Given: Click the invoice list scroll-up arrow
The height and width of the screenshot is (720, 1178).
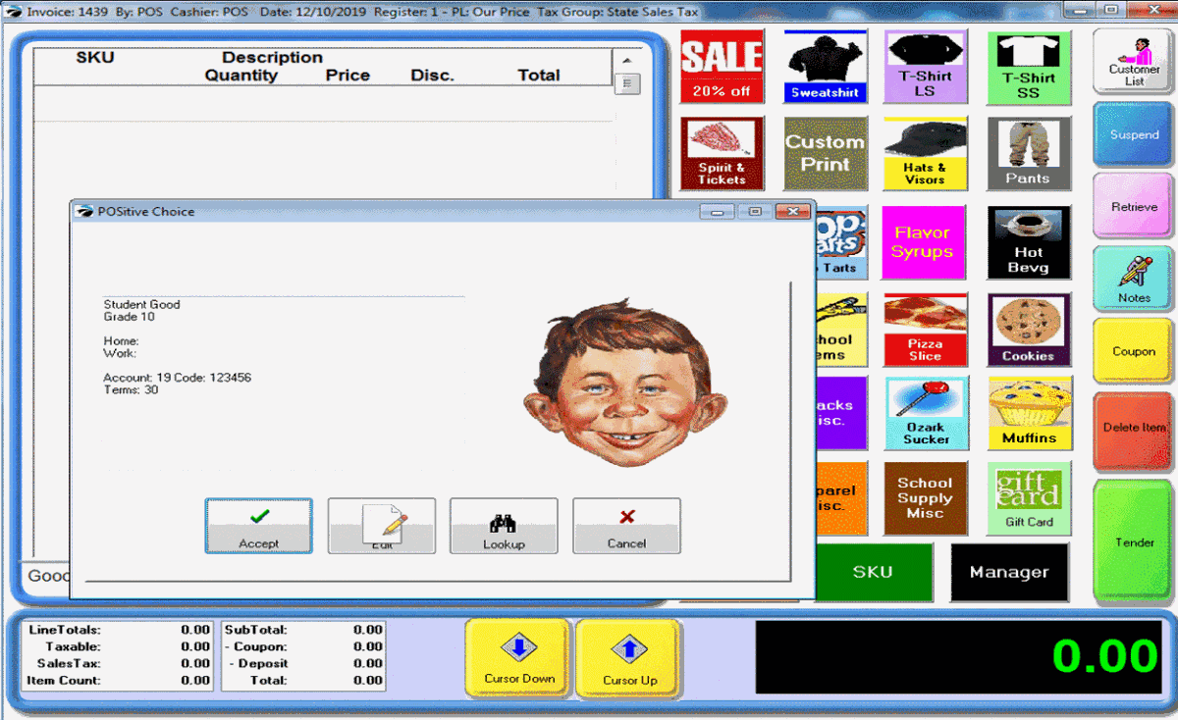Looking at the screenshot, I should click(x=626, y=62).
